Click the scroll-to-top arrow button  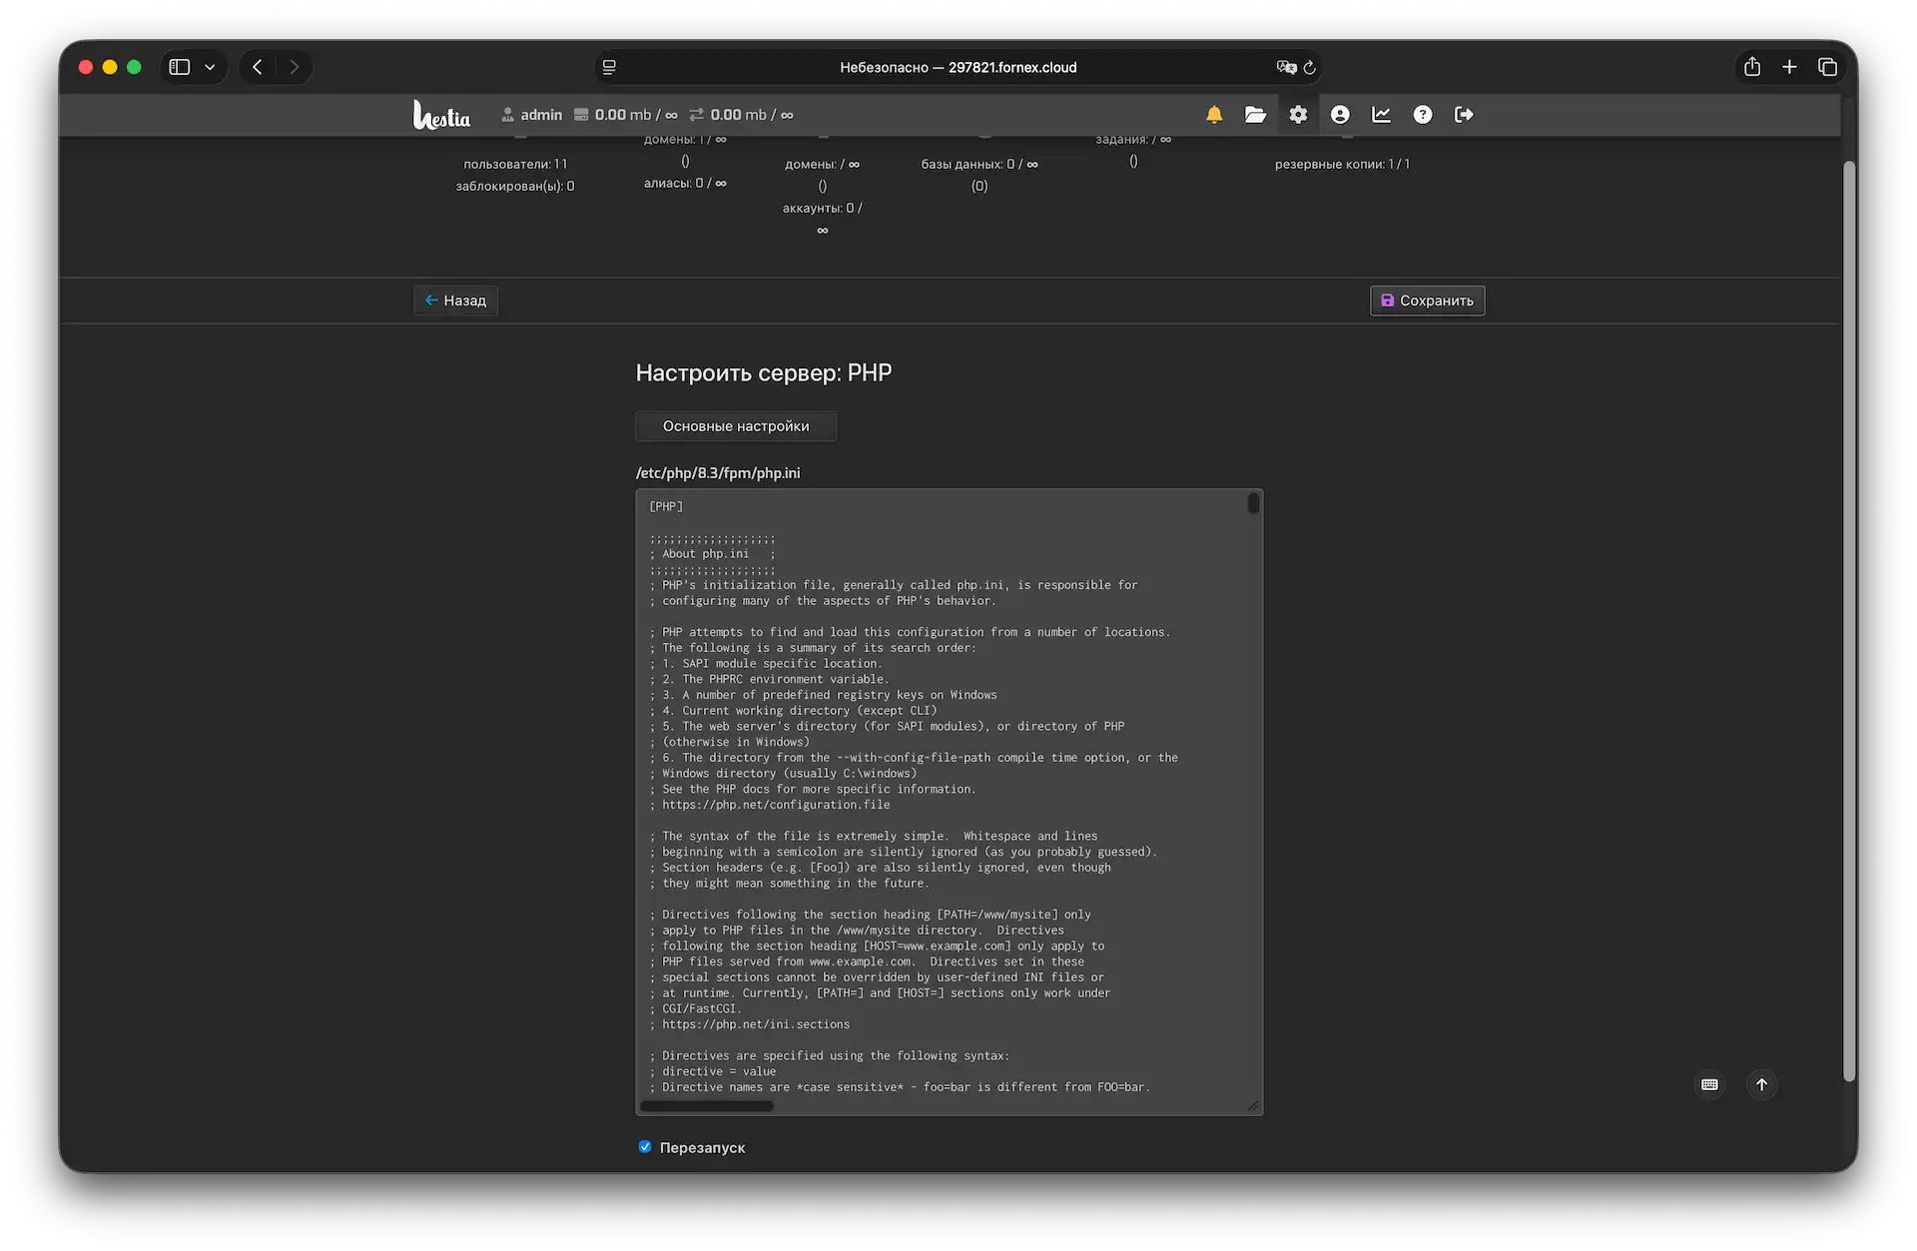point(1761,1084)
